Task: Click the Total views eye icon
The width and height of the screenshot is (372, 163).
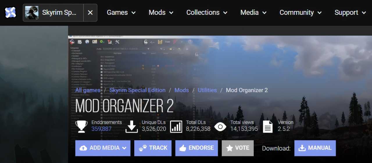Action: [x=220, y=127]
